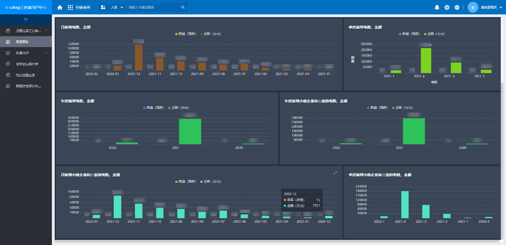506x245 pixels.
Task: Select 数据看板 in the sidebar
Action: pyautogui.click(x=26, y=41)
